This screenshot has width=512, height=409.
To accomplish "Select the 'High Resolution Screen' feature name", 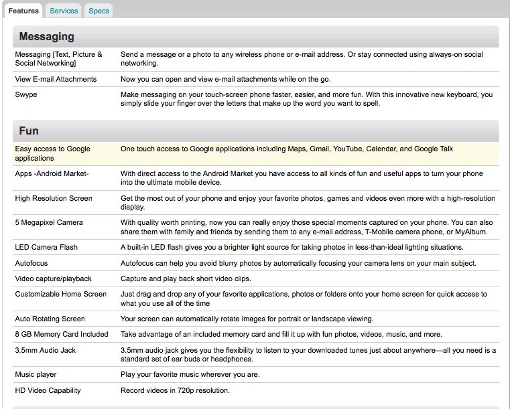I will [54, 198].
